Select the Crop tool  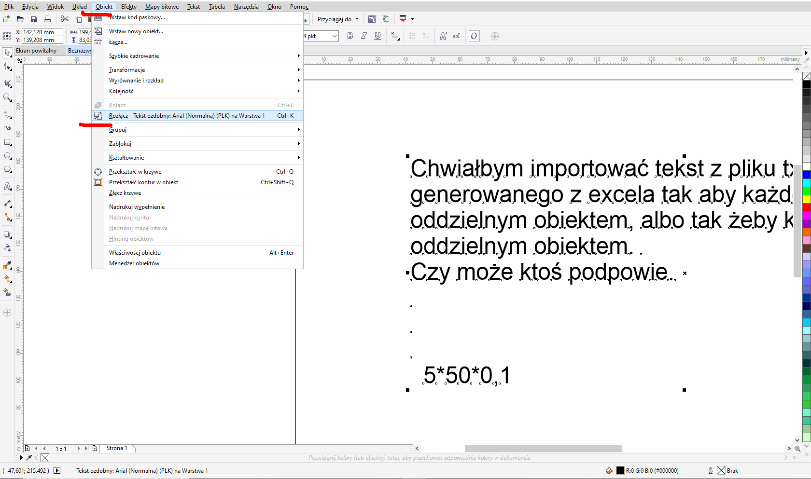(x=7, y=83)
